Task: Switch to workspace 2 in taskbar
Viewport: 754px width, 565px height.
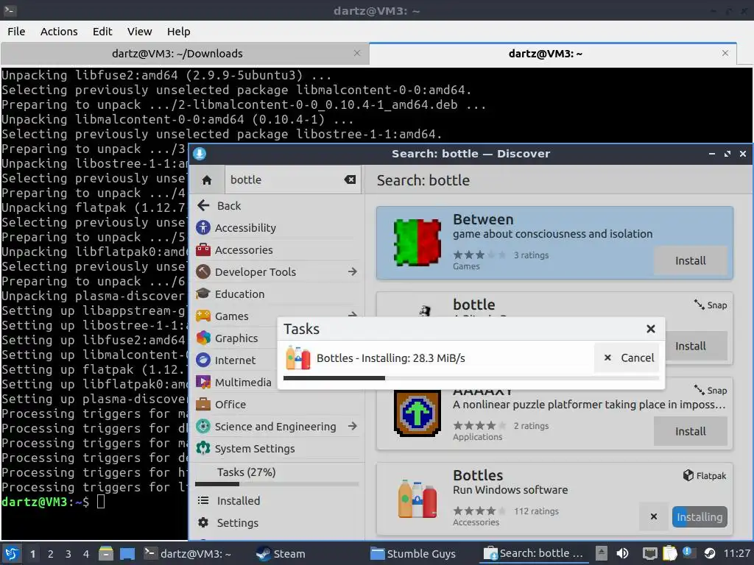Action: coord(51,554)
